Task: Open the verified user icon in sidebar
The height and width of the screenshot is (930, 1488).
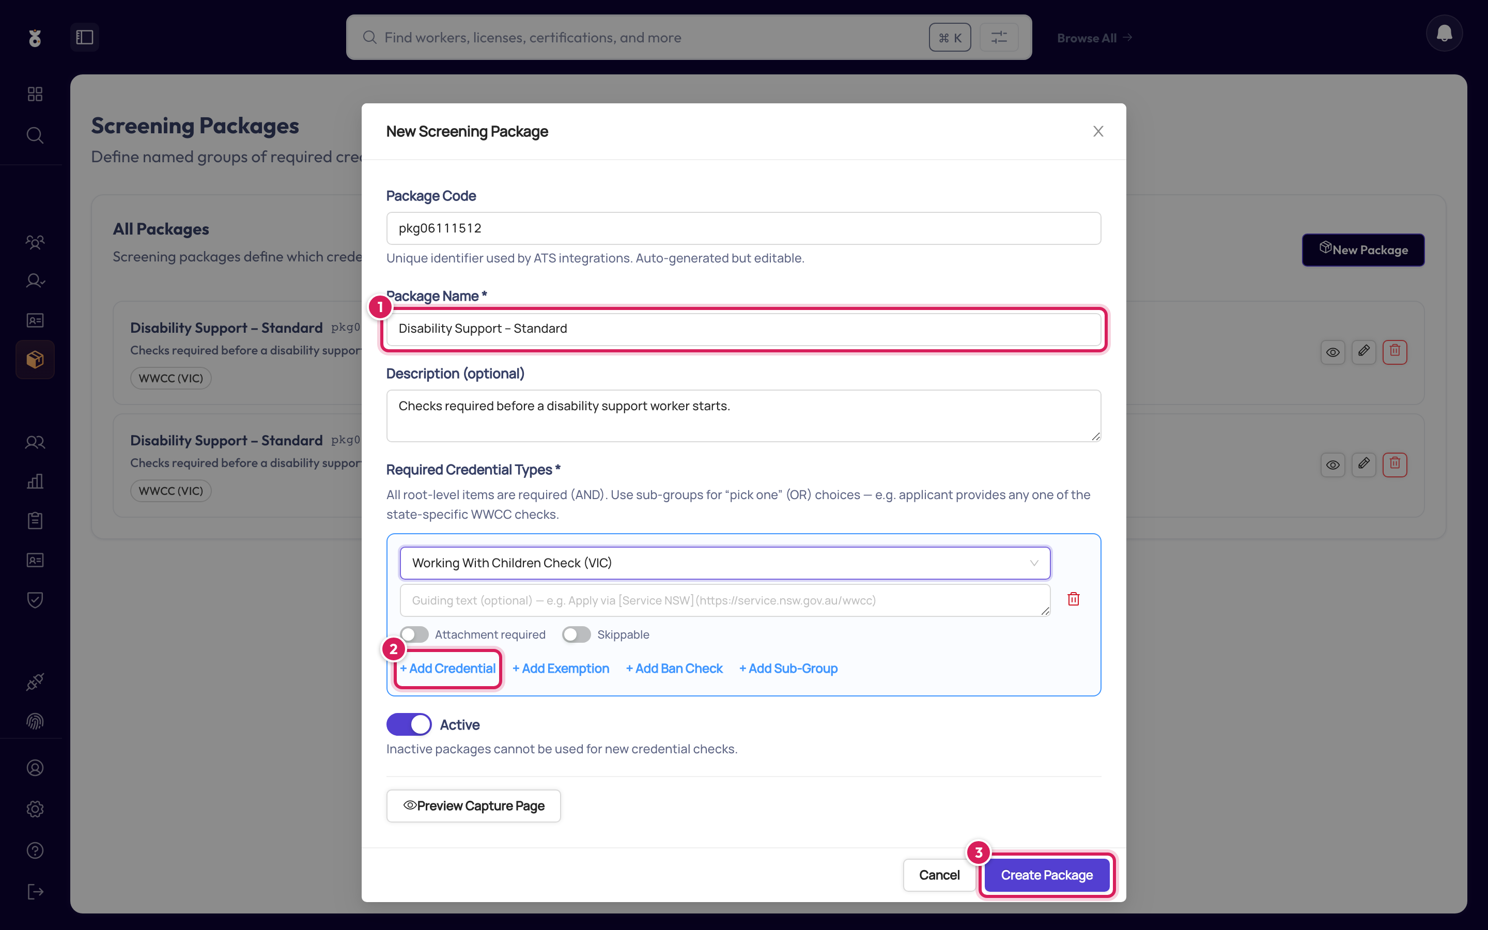Action: pyautogui.click(x=35, y=281)
